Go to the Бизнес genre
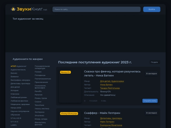 point(14,73)
